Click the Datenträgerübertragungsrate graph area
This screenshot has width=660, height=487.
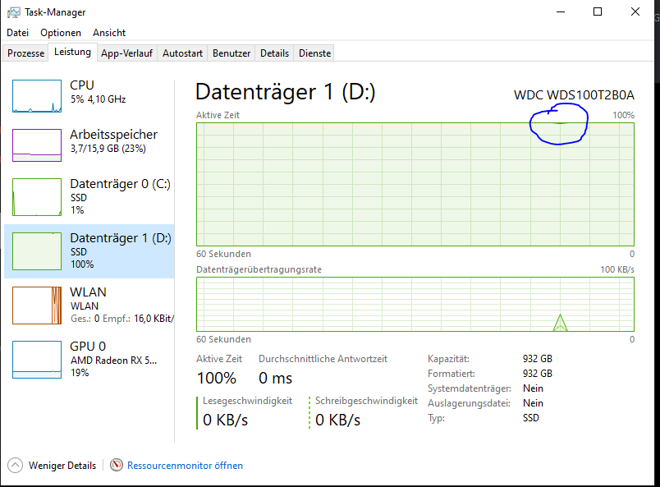(415, 304)
